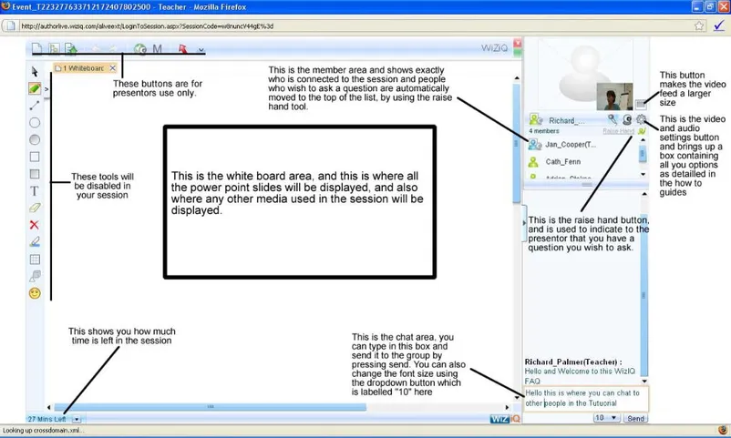Toggle the webcam icon beside Richard

(x=627, y=120)
